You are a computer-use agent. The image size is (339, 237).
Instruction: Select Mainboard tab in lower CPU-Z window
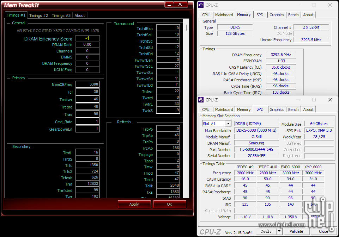pyautogui.click(x=224, y=110)
